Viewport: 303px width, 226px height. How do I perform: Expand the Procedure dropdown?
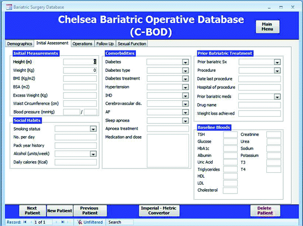[x=277, y=71]
